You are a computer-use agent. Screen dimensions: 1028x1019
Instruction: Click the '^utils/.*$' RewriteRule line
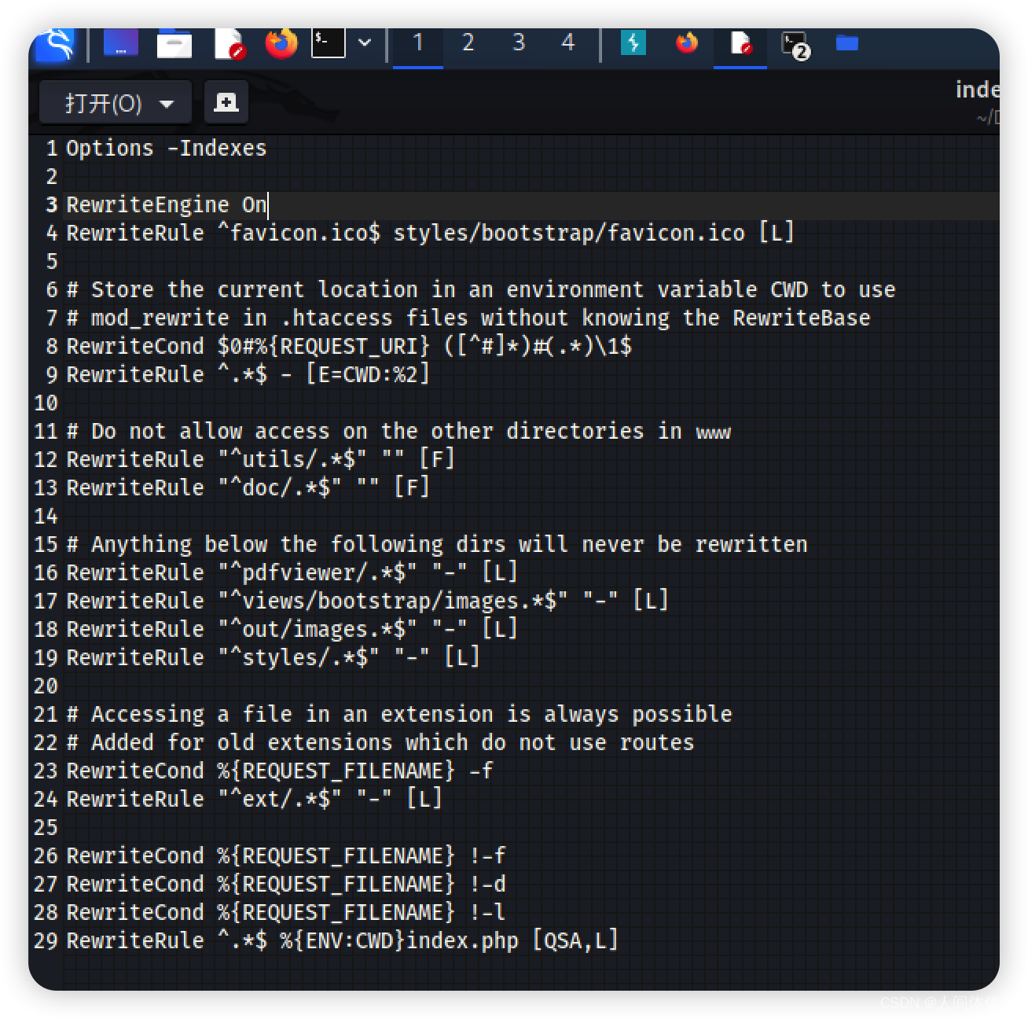coord(260,459)
